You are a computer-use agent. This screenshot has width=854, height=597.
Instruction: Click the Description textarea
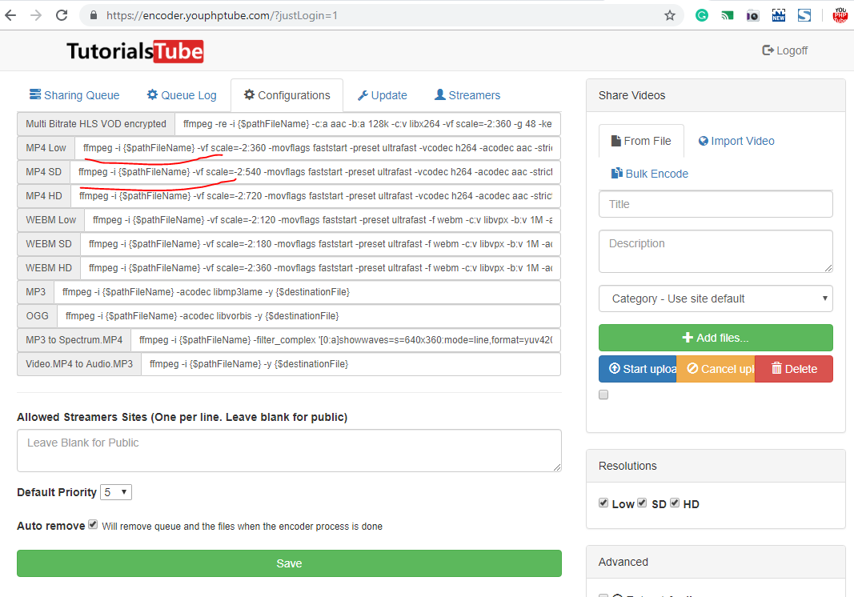(716, 251)
